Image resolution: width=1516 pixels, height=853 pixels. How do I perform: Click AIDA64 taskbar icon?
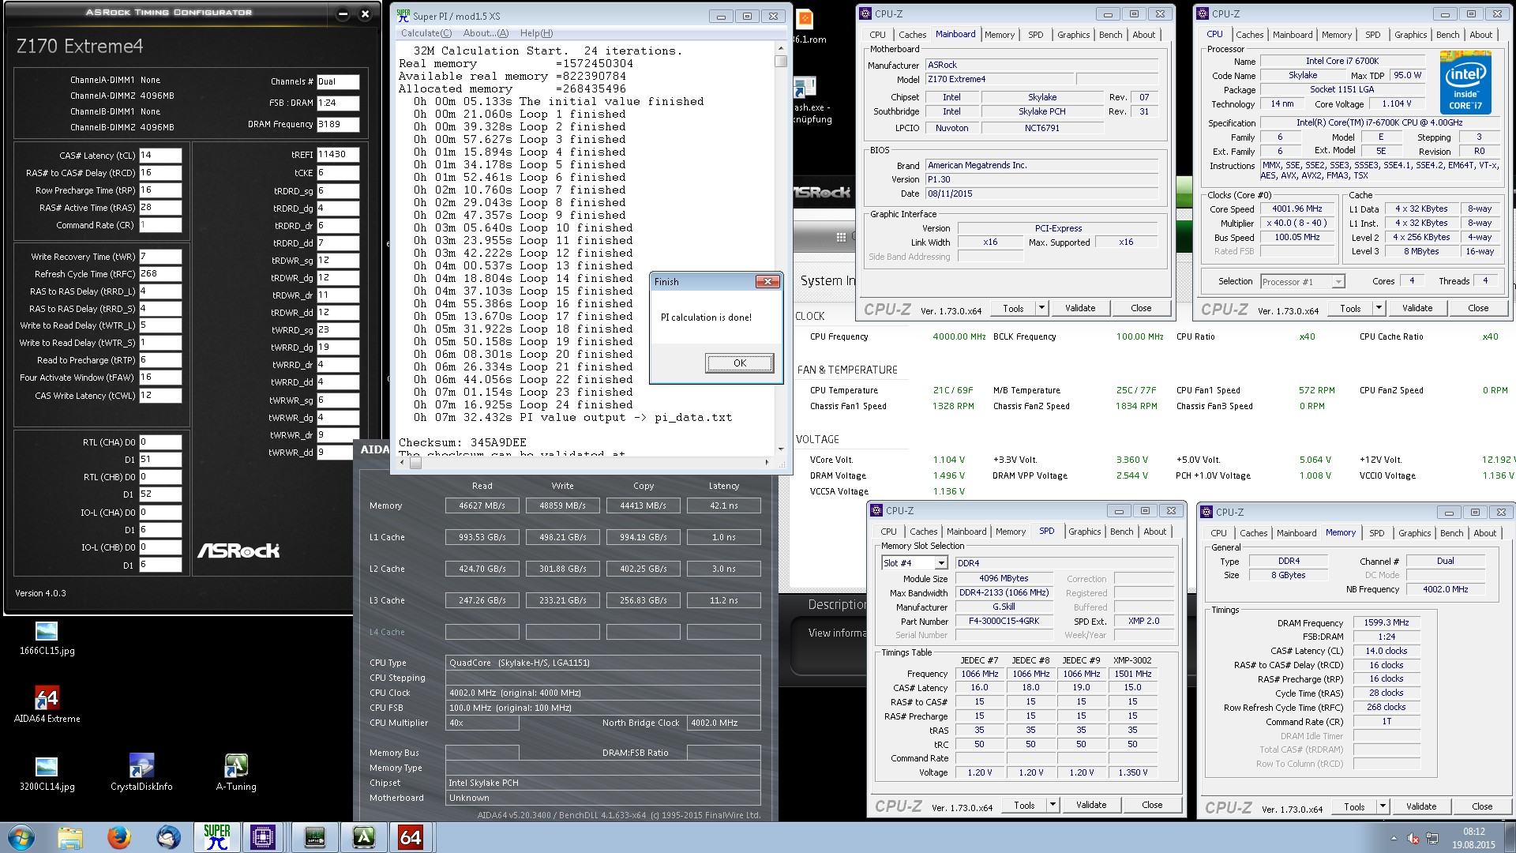(411, 837)
